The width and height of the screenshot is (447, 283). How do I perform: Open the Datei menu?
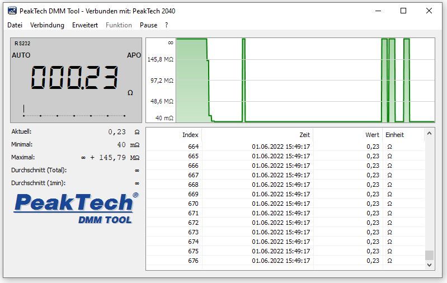[x=15, y=25]
